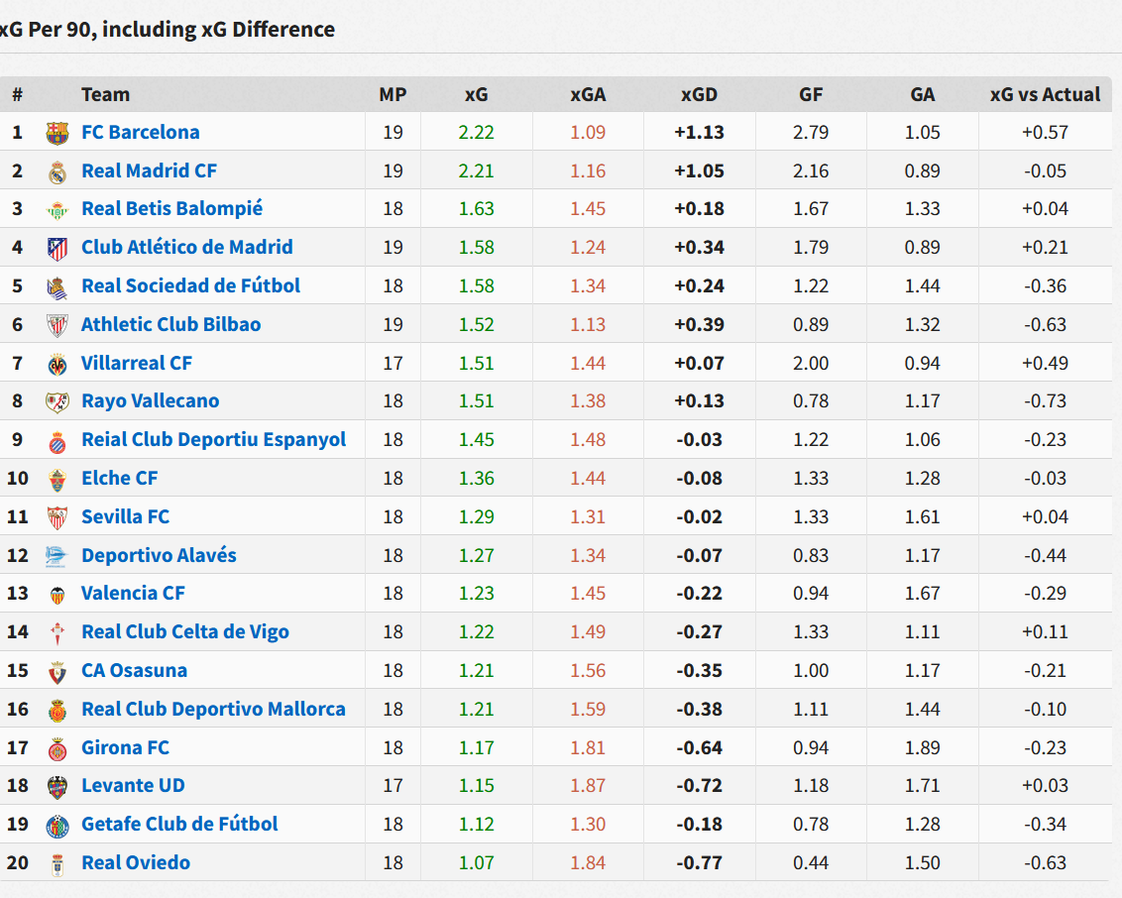Screen dimensions: 1122x898
Task: Click the Espanyol crest icon
Action: 57,441
